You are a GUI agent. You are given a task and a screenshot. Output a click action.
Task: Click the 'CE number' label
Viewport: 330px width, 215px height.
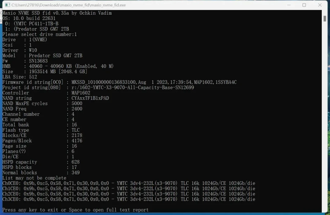tap(14, 119)
